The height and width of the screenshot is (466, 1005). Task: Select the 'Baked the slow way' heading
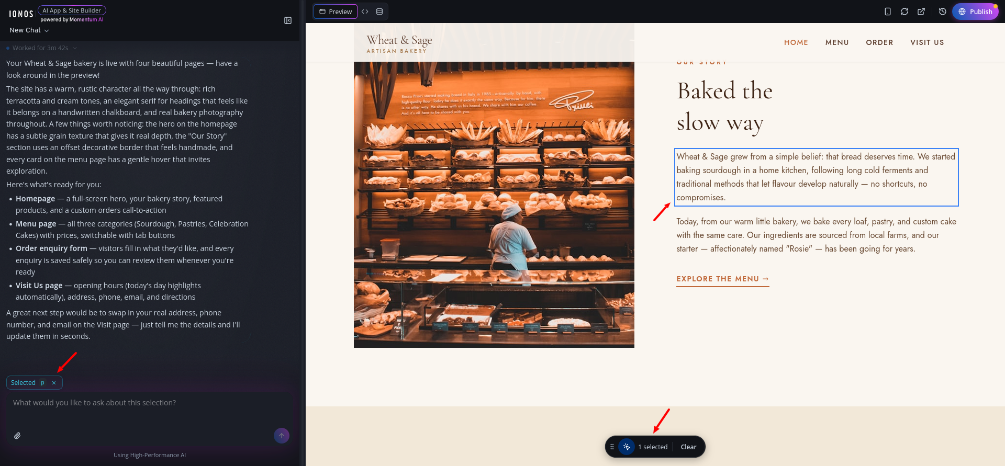click(725, 107)
